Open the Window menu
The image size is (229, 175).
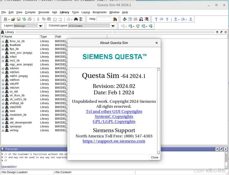coord(114,12)
